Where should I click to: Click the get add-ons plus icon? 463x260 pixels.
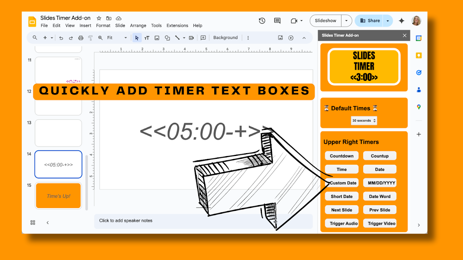[419, 134]
